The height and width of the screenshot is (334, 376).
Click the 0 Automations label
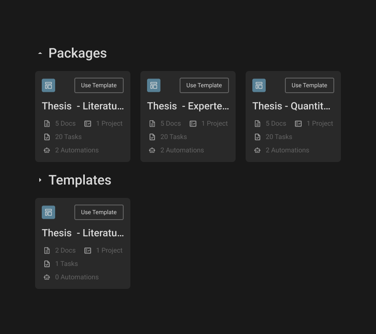click(x=77, y=277)
